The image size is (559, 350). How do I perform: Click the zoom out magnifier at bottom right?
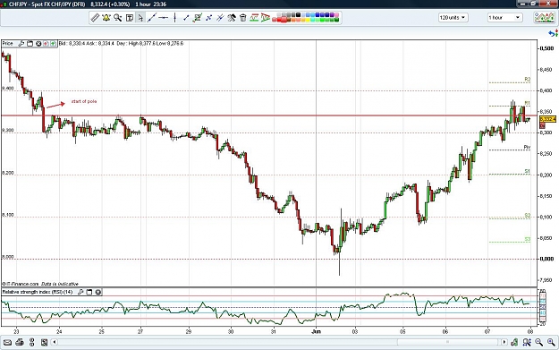click(538, 343)
